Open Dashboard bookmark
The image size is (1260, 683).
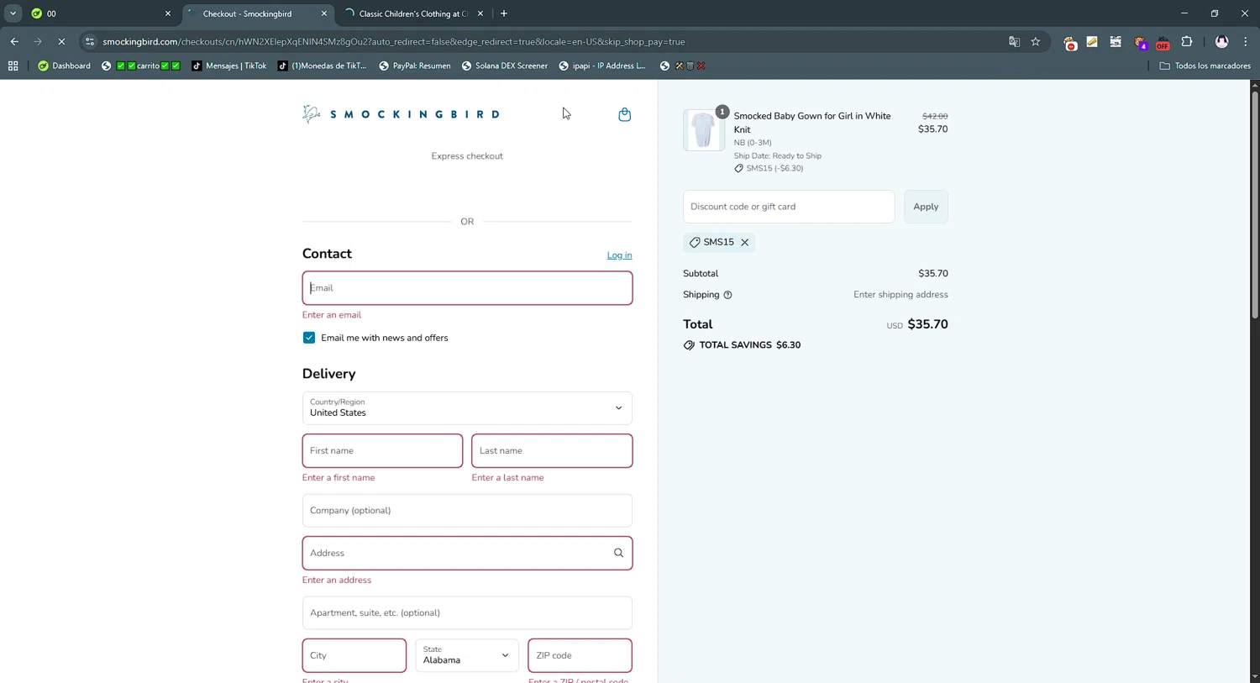tap(64, 66)
